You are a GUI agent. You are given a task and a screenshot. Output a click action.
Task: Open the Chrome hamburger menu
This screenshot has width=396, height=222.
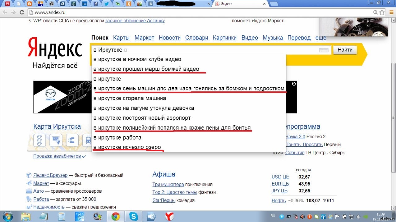(x=391, y=13)
